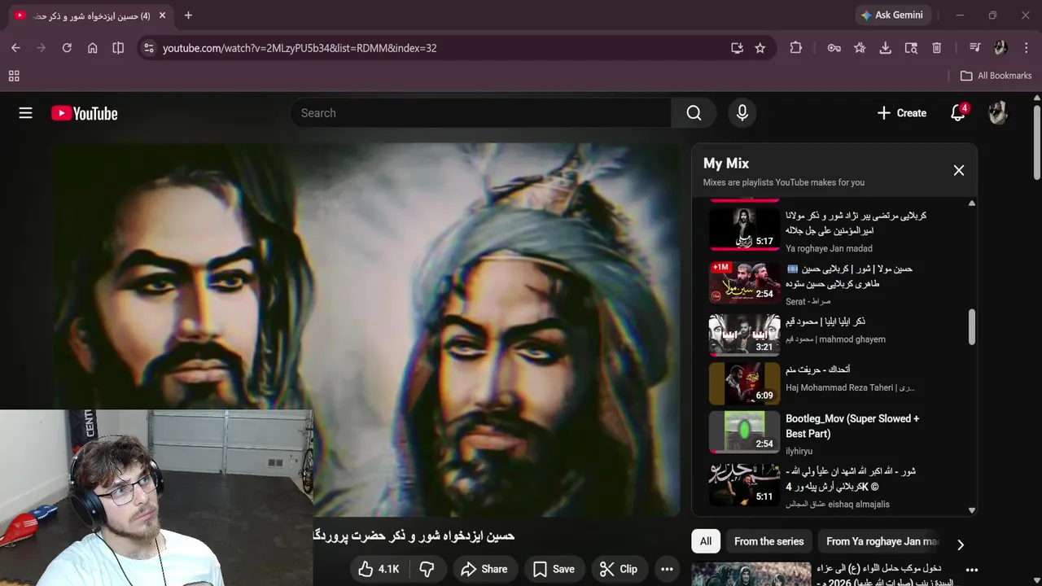The image size is (1042, 586).
Task: Bookmark this page with star icon
Action: (x=760, y=48)
